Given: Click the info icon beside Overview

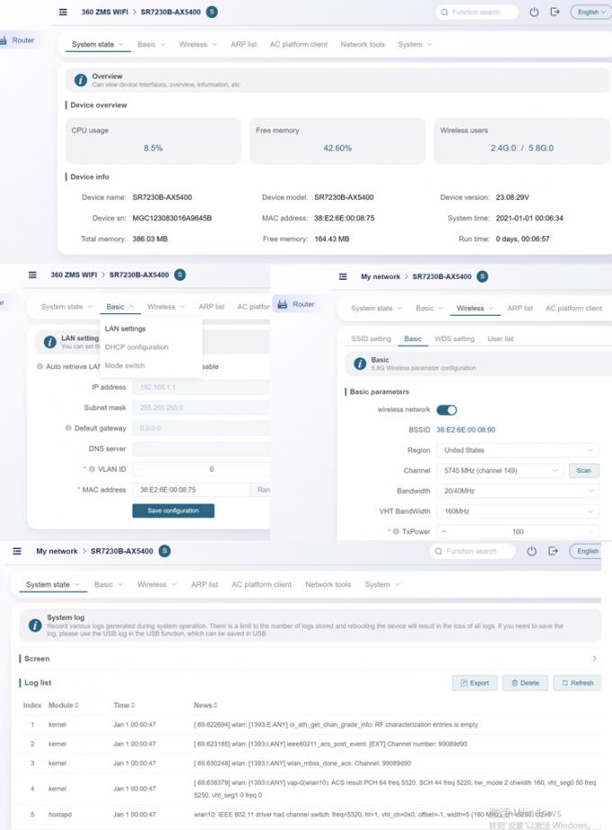Looking at the screenshot, I should 81,80.
